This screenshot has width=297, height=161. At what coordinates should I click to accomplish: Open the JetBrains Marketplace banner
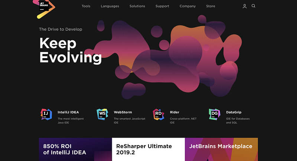click(221, 149)
